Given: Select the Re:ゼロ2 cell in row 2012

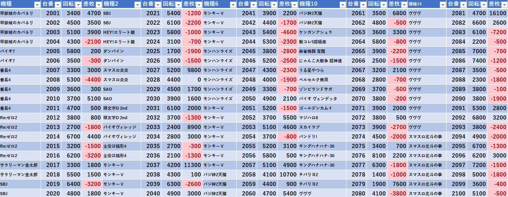Looking at the screenshot, I should coord(20,118).
